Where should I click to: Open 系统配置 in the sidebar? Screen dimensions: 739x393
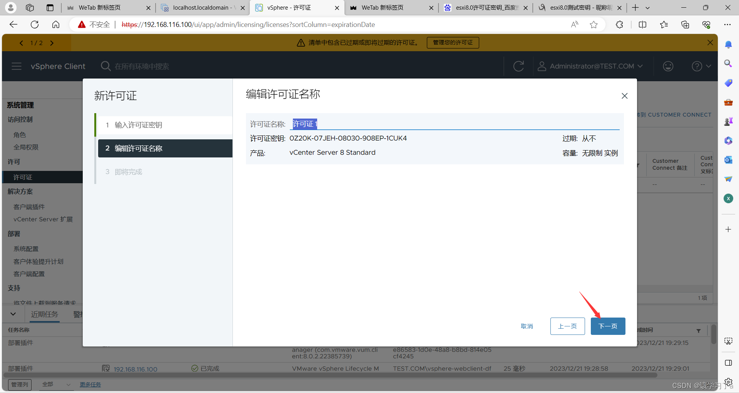26,249
